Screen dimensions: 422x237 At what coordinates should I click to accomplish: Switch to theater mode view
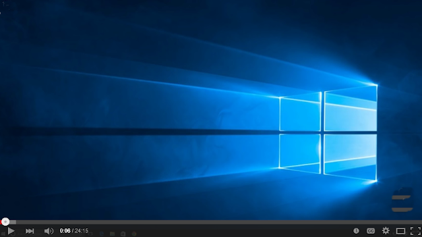[400, 231]
